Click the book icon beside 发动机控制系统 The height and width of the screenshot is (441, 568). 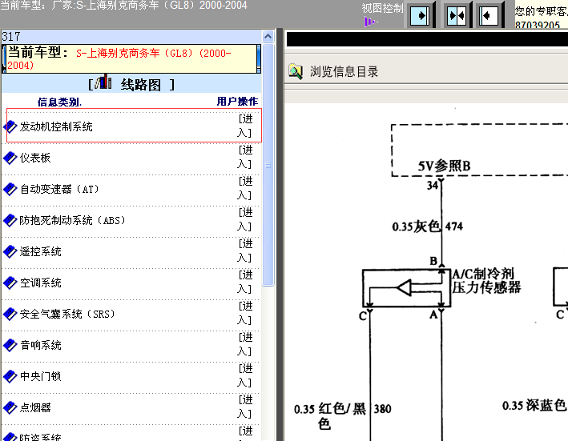(x=10, y=126)
